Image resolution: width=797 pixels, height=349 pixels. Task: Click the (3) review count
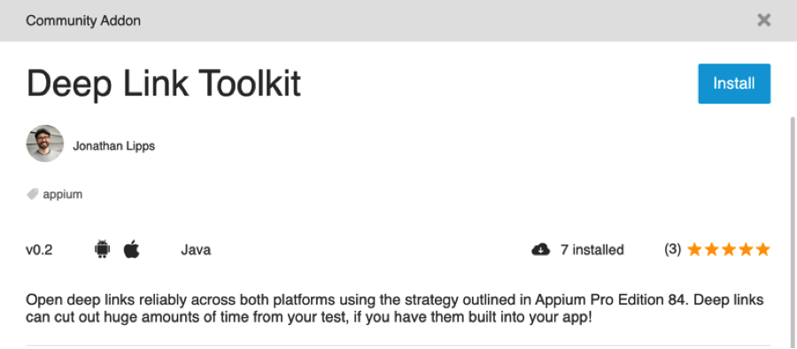(x=672, y=249)
